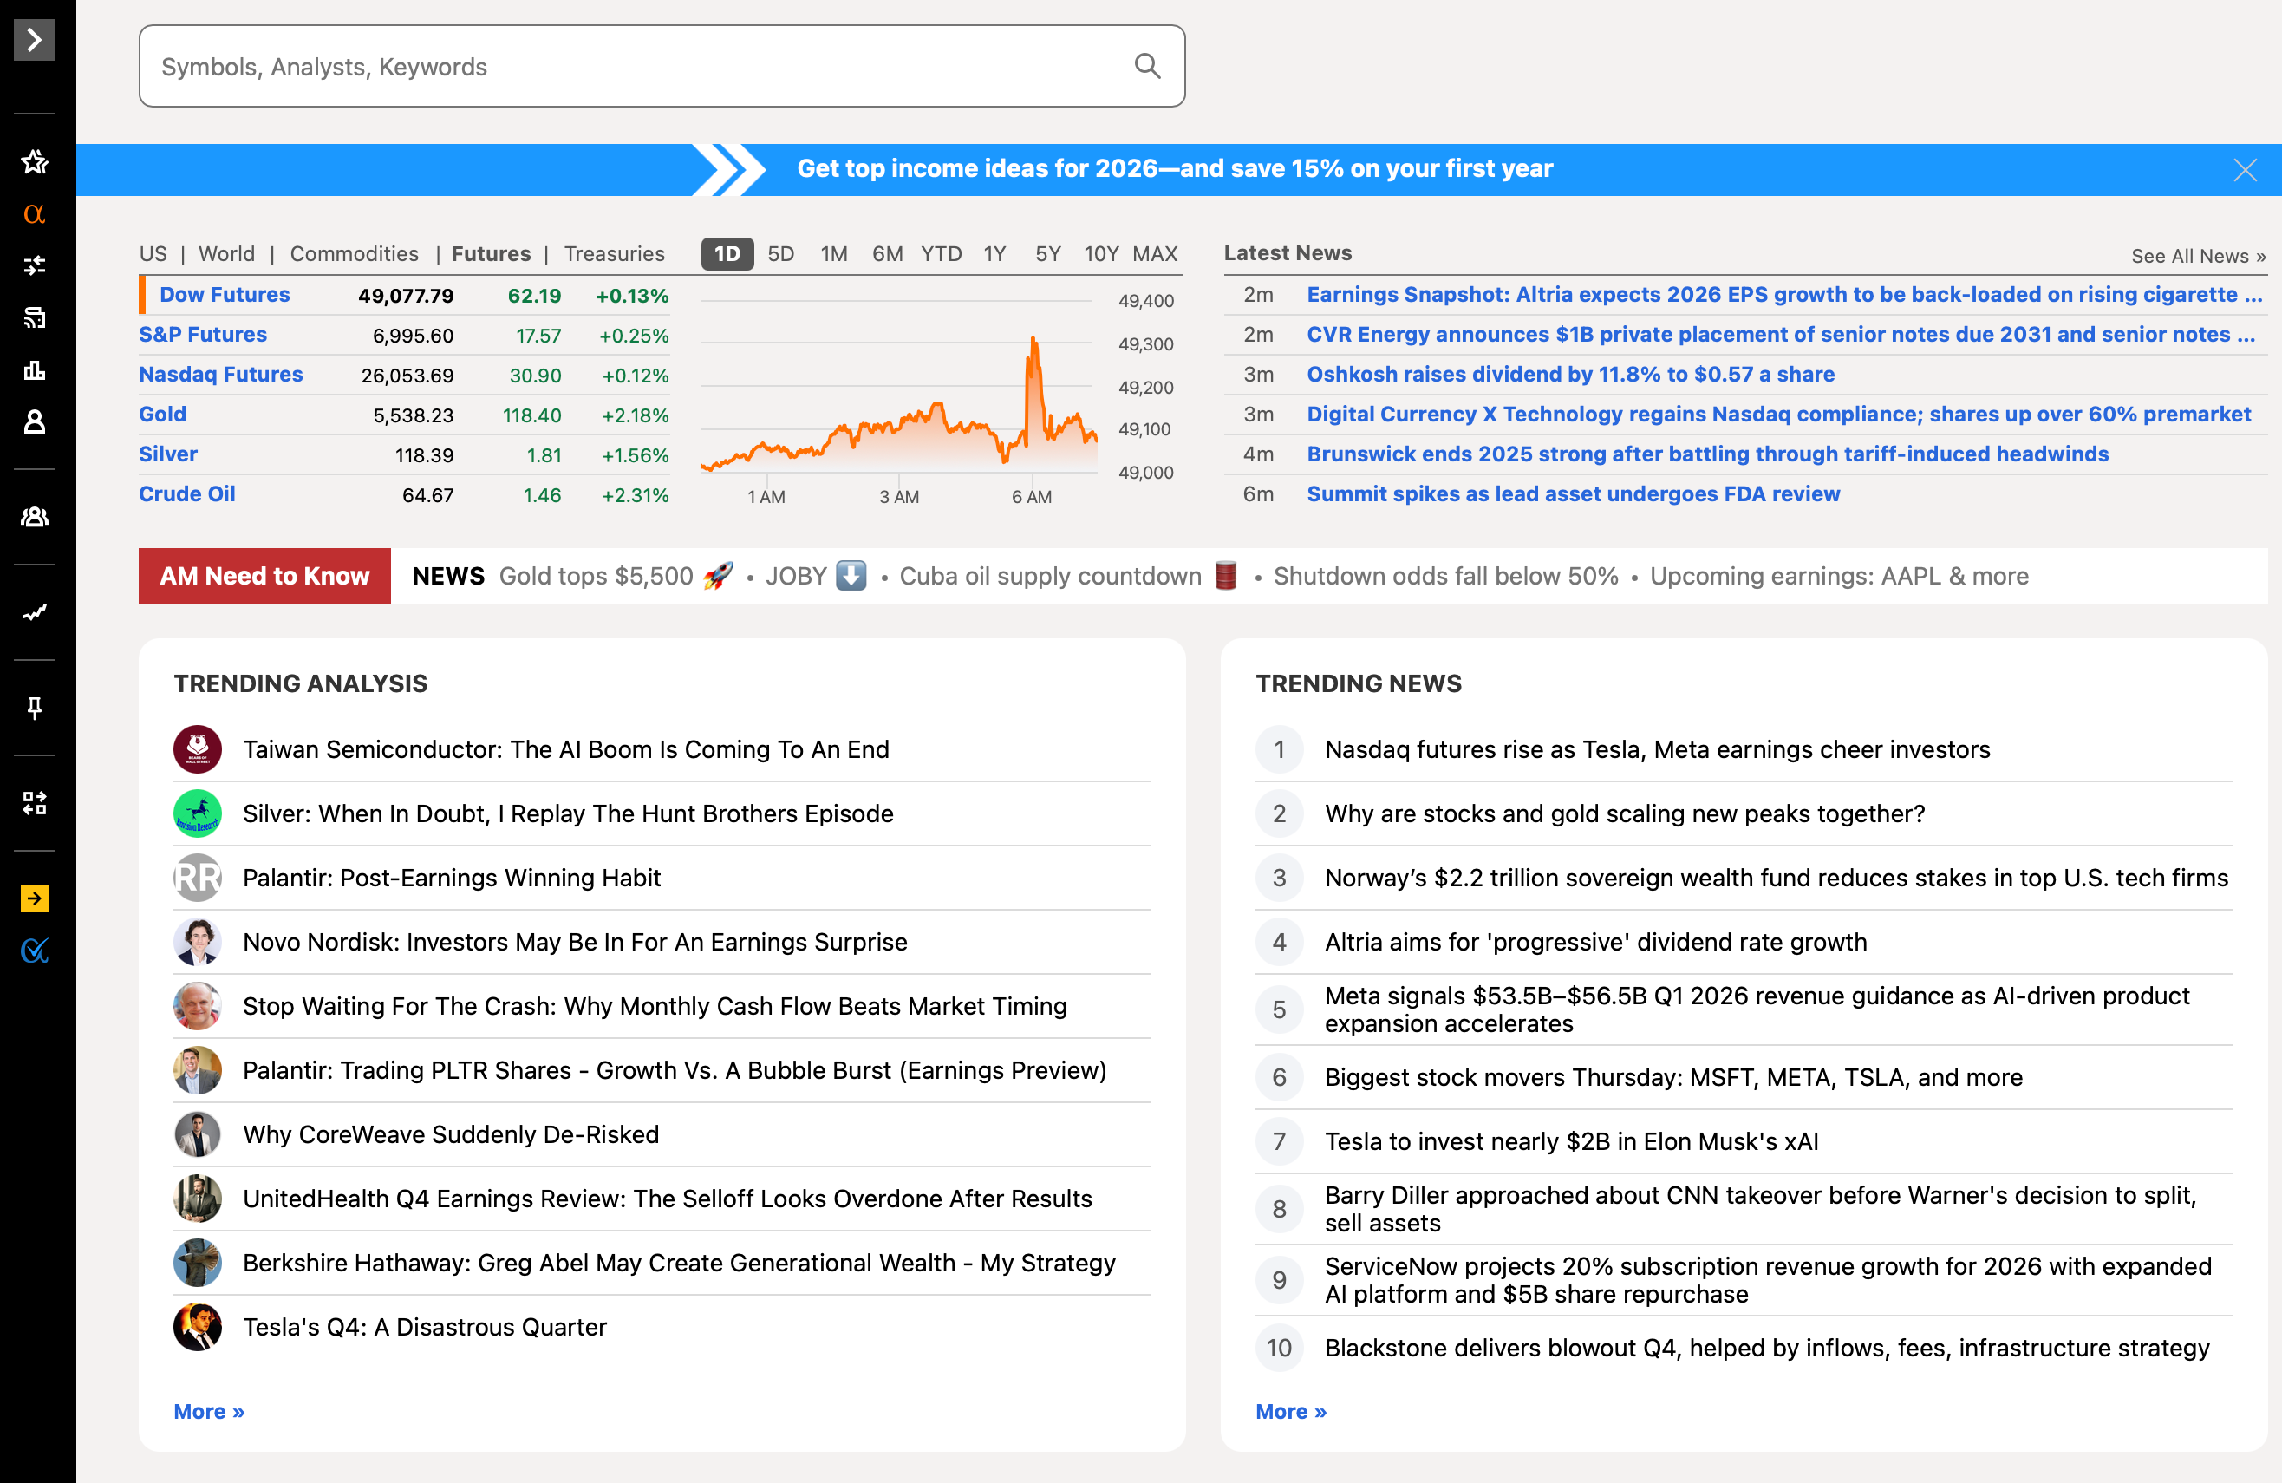Open See All News link

[2198, 256]
